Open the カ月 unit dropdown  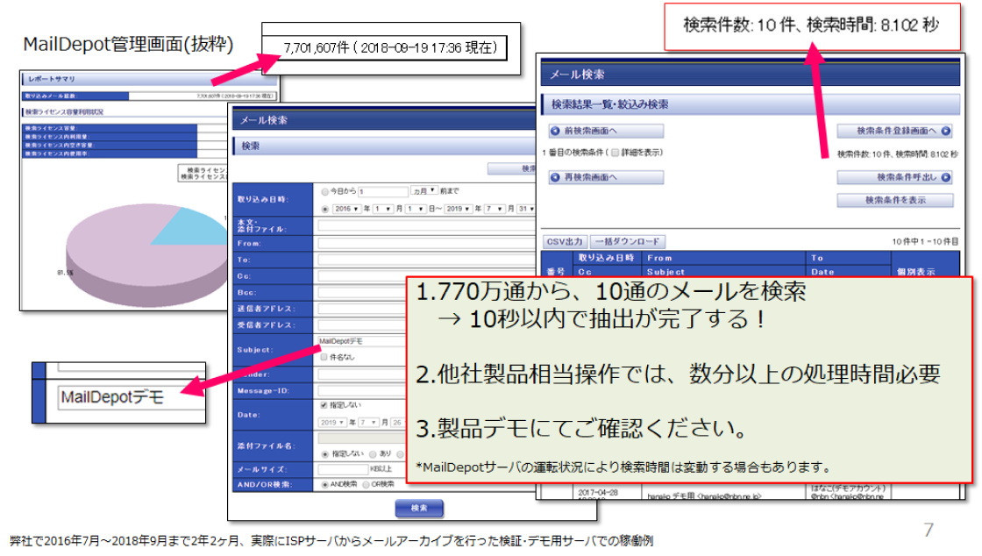[424, 191]
